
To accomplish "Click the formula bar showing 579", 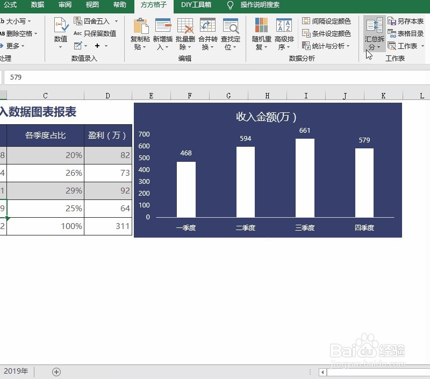I will click(x=217, y=77).
